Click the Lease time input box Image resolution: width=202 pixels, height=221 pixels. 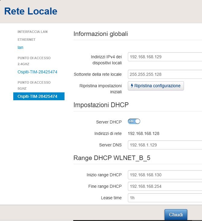click(x=165, y=198)
